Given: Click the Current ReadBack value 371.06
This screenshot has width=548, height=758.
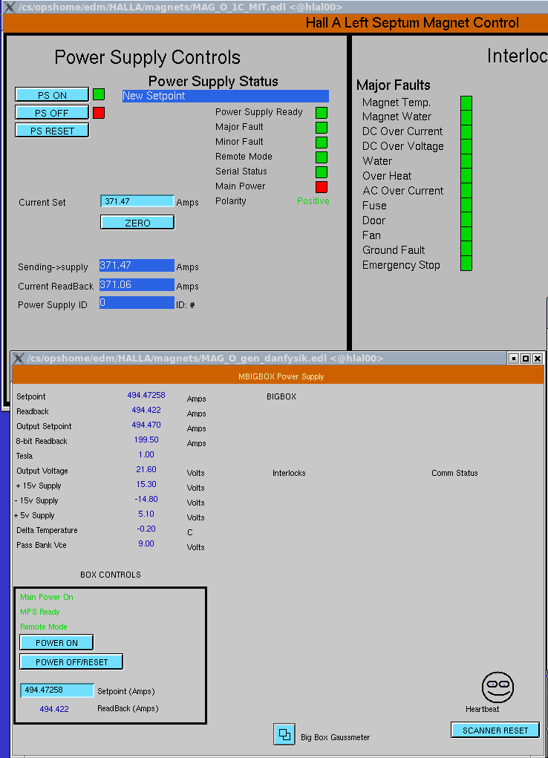Looking at the screenshot, I should point(137,285).
